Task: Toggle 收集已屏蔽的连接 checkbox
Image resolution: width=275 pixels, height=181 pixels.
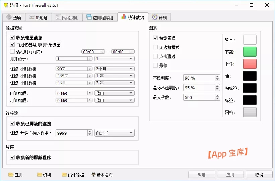Action: pos(12,124)
